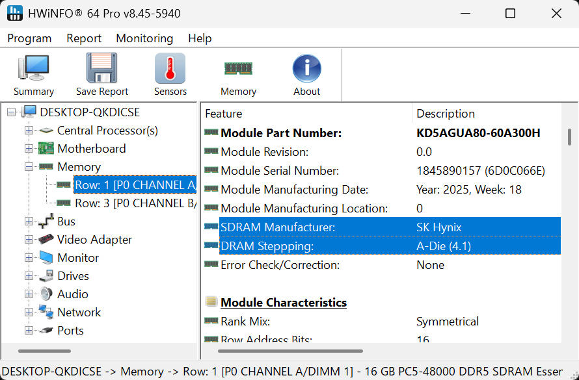Expand the Central Processor(s) node
The height and width of the screenshot is (380, 579).
coord(29,131)
